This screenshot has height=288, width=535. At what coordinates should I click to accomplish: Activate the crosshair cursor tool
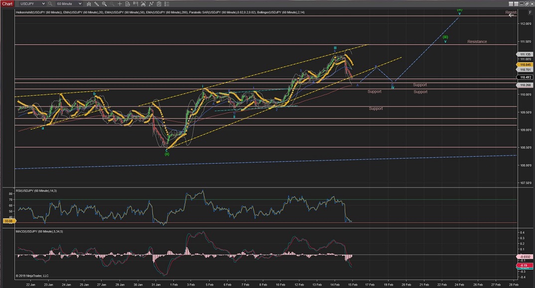coord(120,3)
